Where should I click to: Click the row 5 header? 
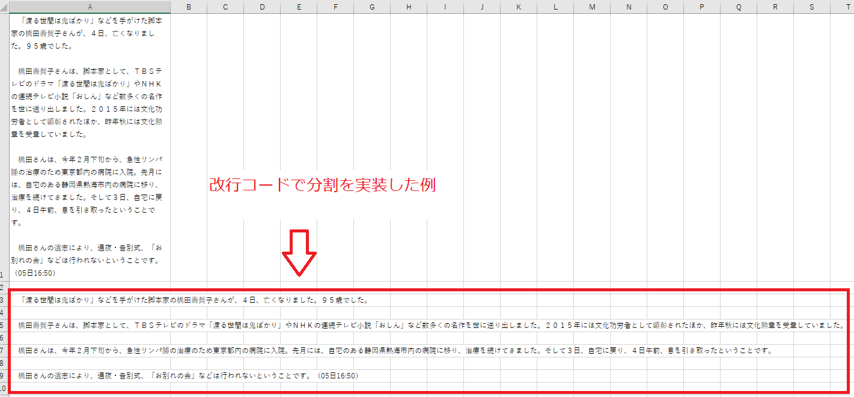4,325
